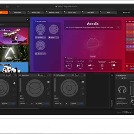
Task: Open the Acoustic Drums kit thumbnail
Action: (14, 36)
